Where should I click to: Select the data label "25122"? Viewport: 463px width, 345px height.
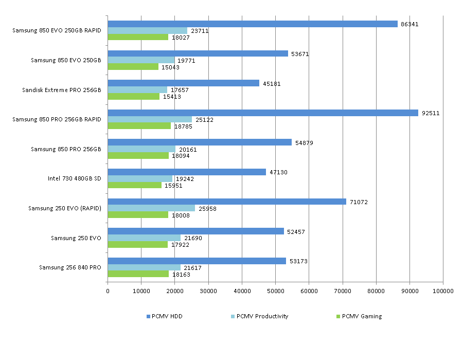[204, 120]
